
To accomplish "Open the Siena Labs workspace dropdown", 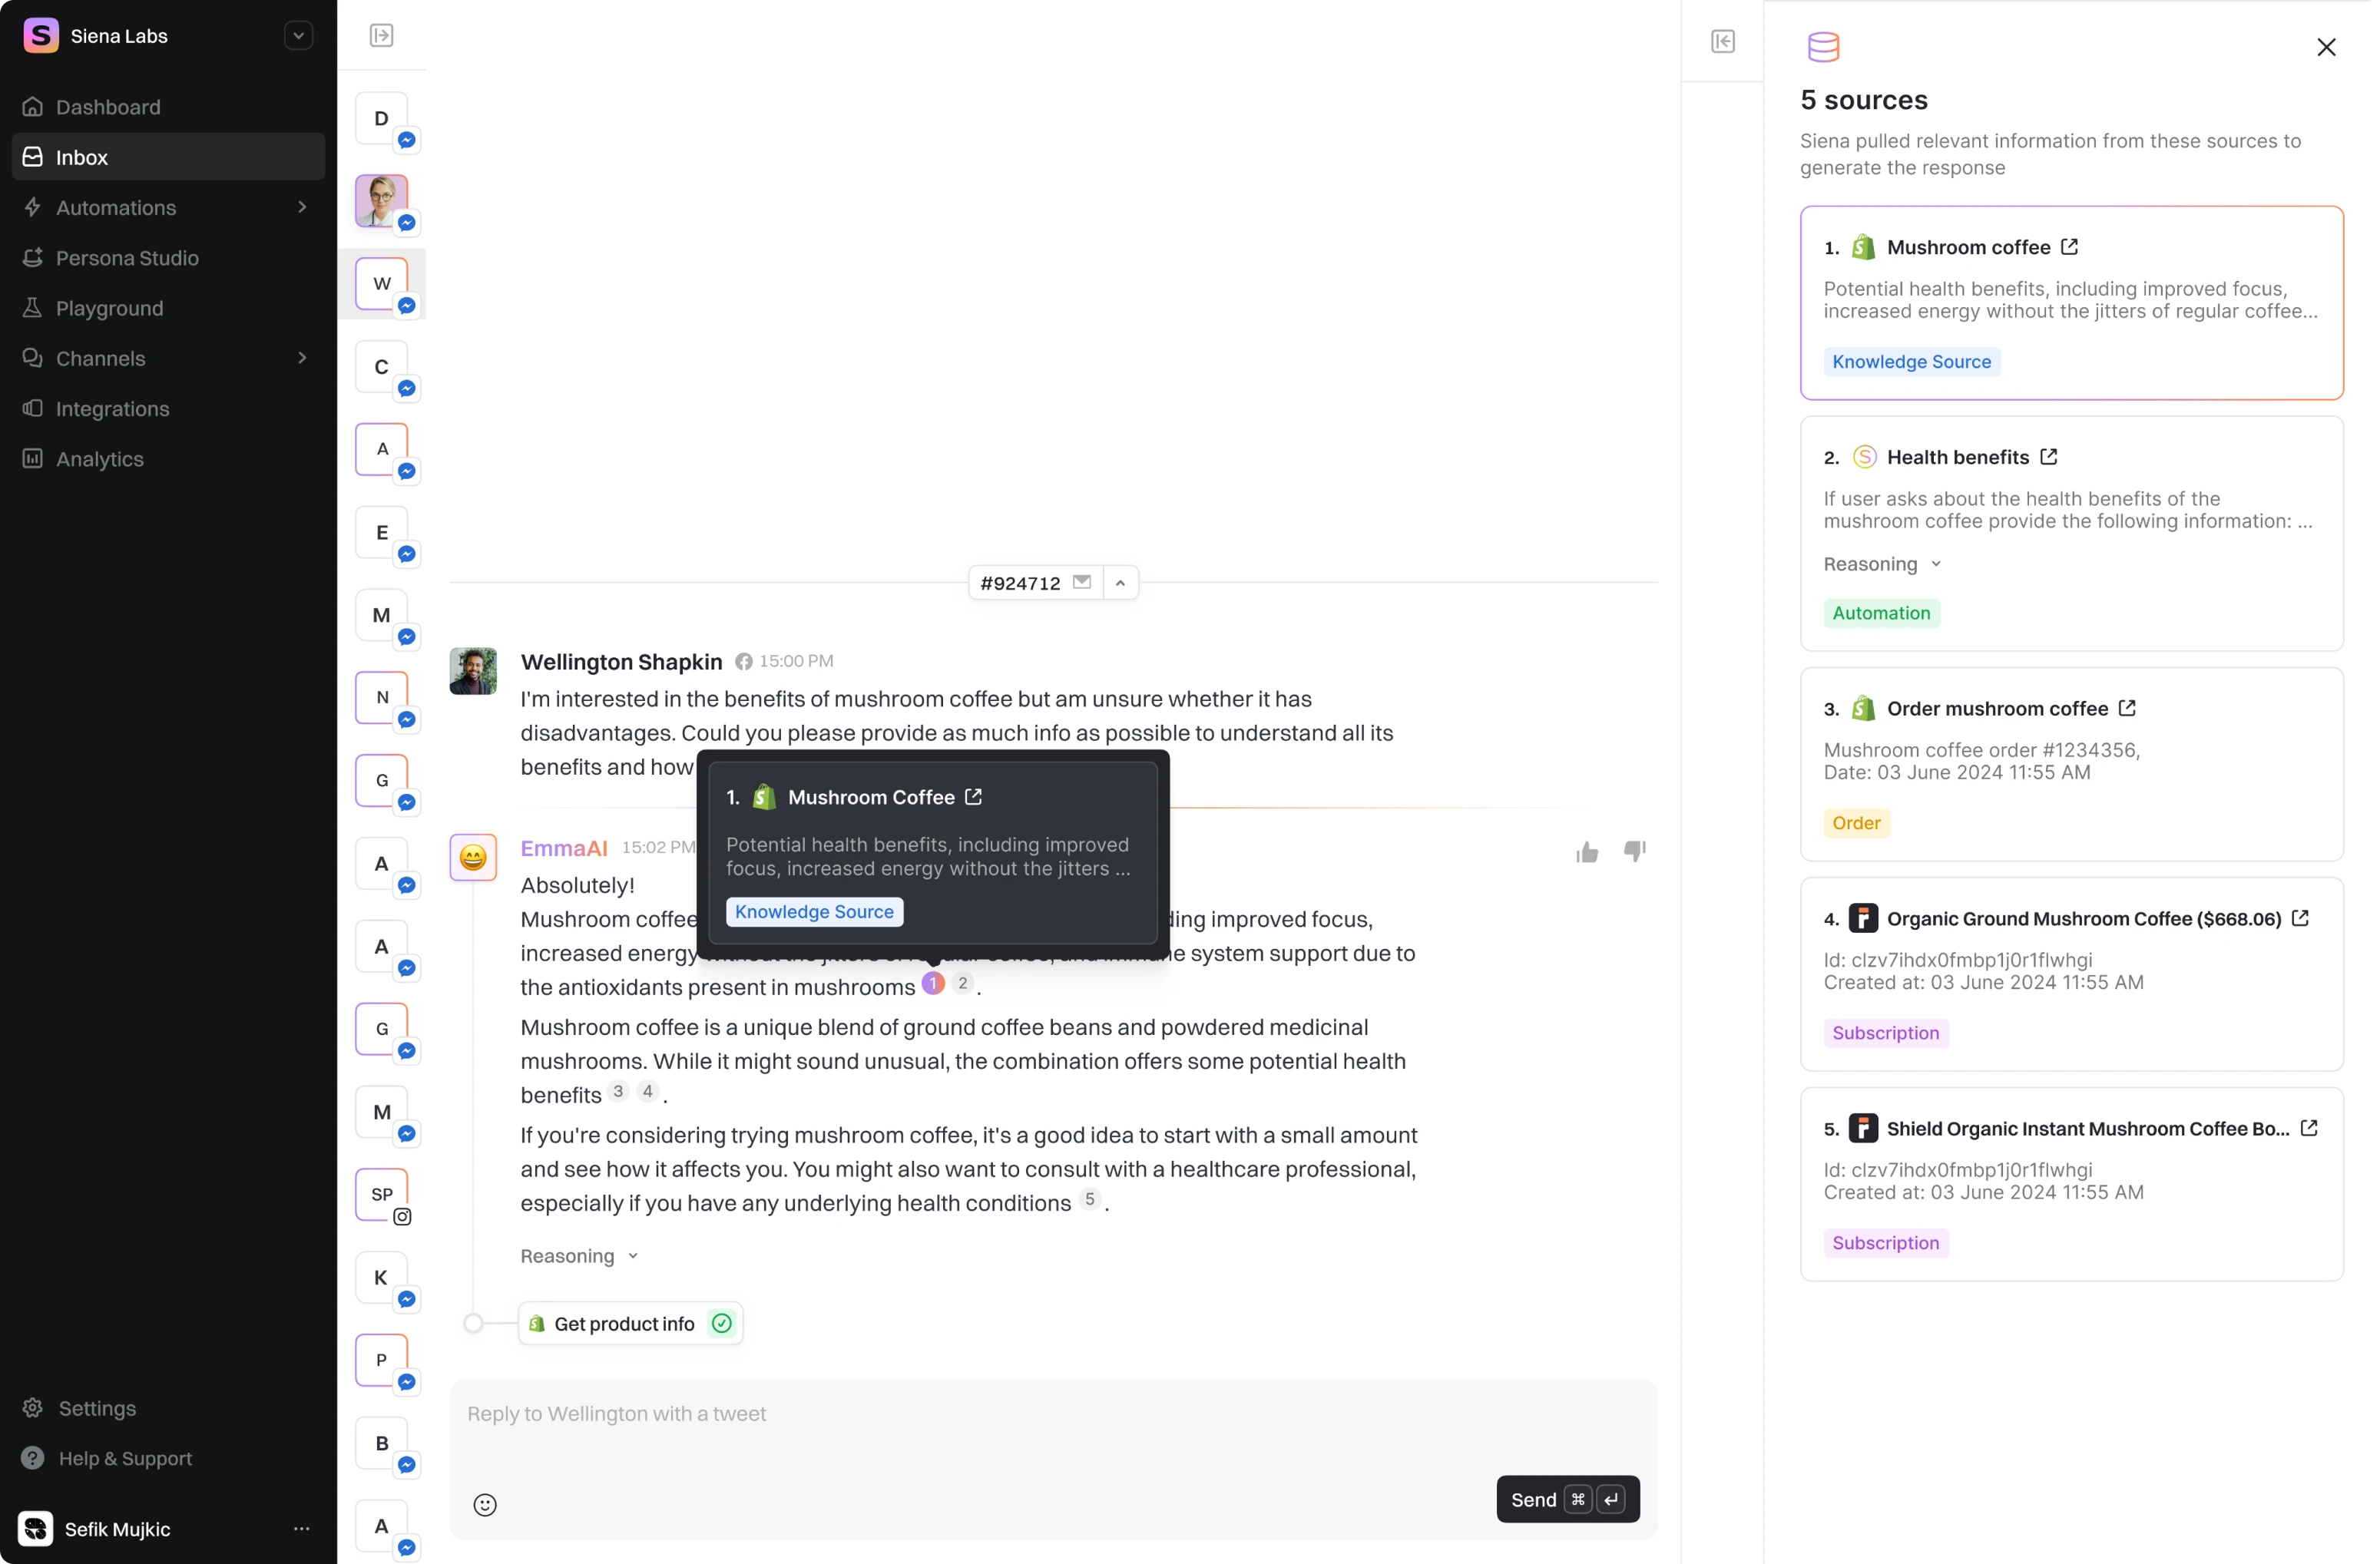I will 298,36.
